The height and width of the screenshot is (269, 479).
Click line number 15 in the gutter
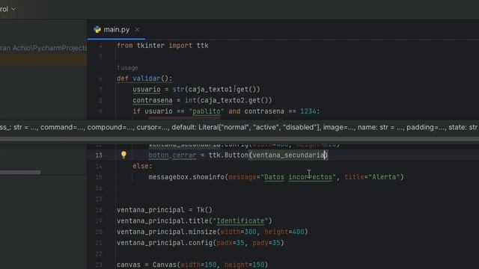click(x=99, y=177)
